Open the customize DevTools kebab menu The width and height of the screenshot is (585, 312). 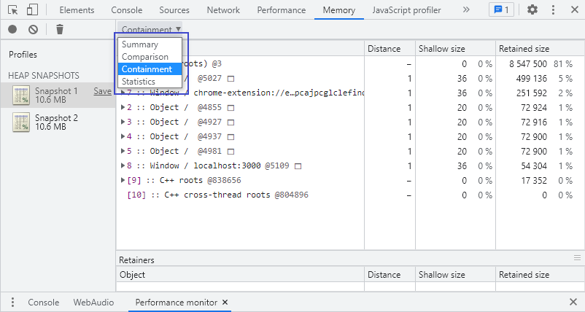pyautogui.click(x=552, y=10)
